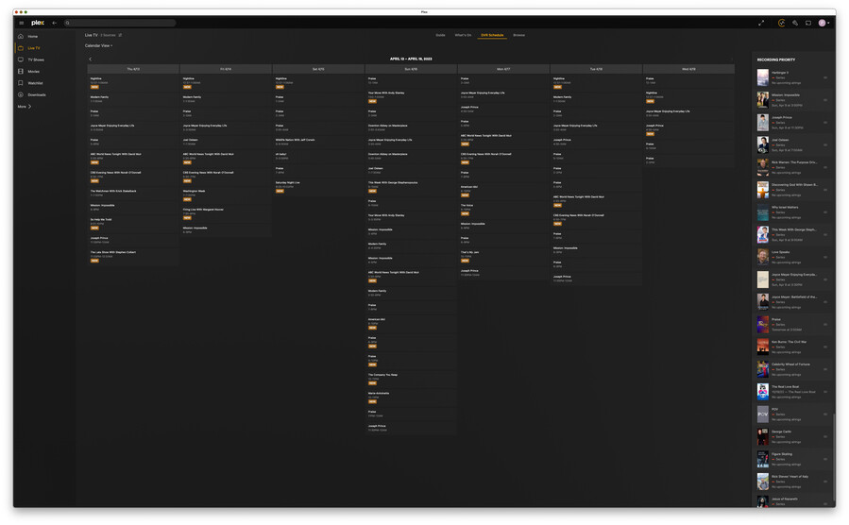Go back using the top-bar back arrow

pyautogui.click(x=54, y=23)
